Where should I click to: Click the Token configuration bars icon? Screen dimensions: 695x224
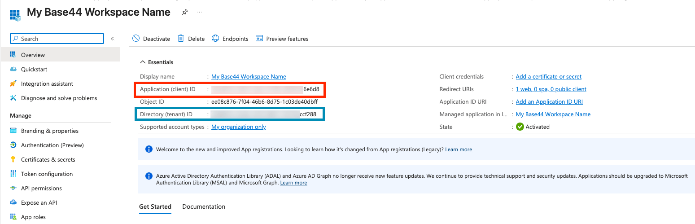pos(13,174)
